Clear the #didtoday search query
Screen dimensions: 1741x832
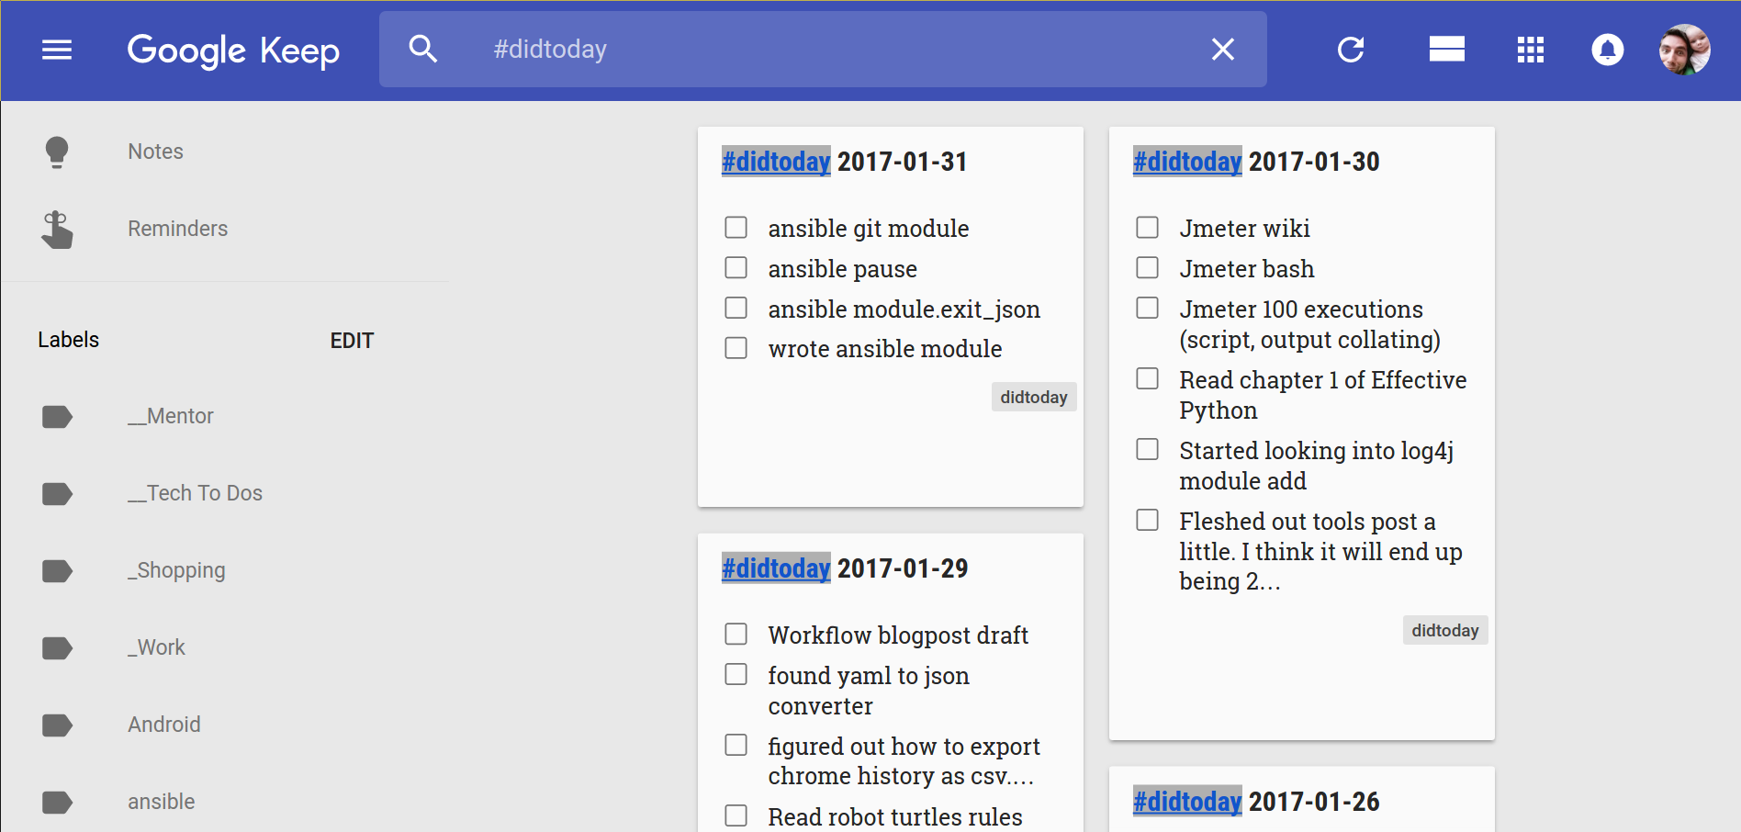(x=1222, y=49)
